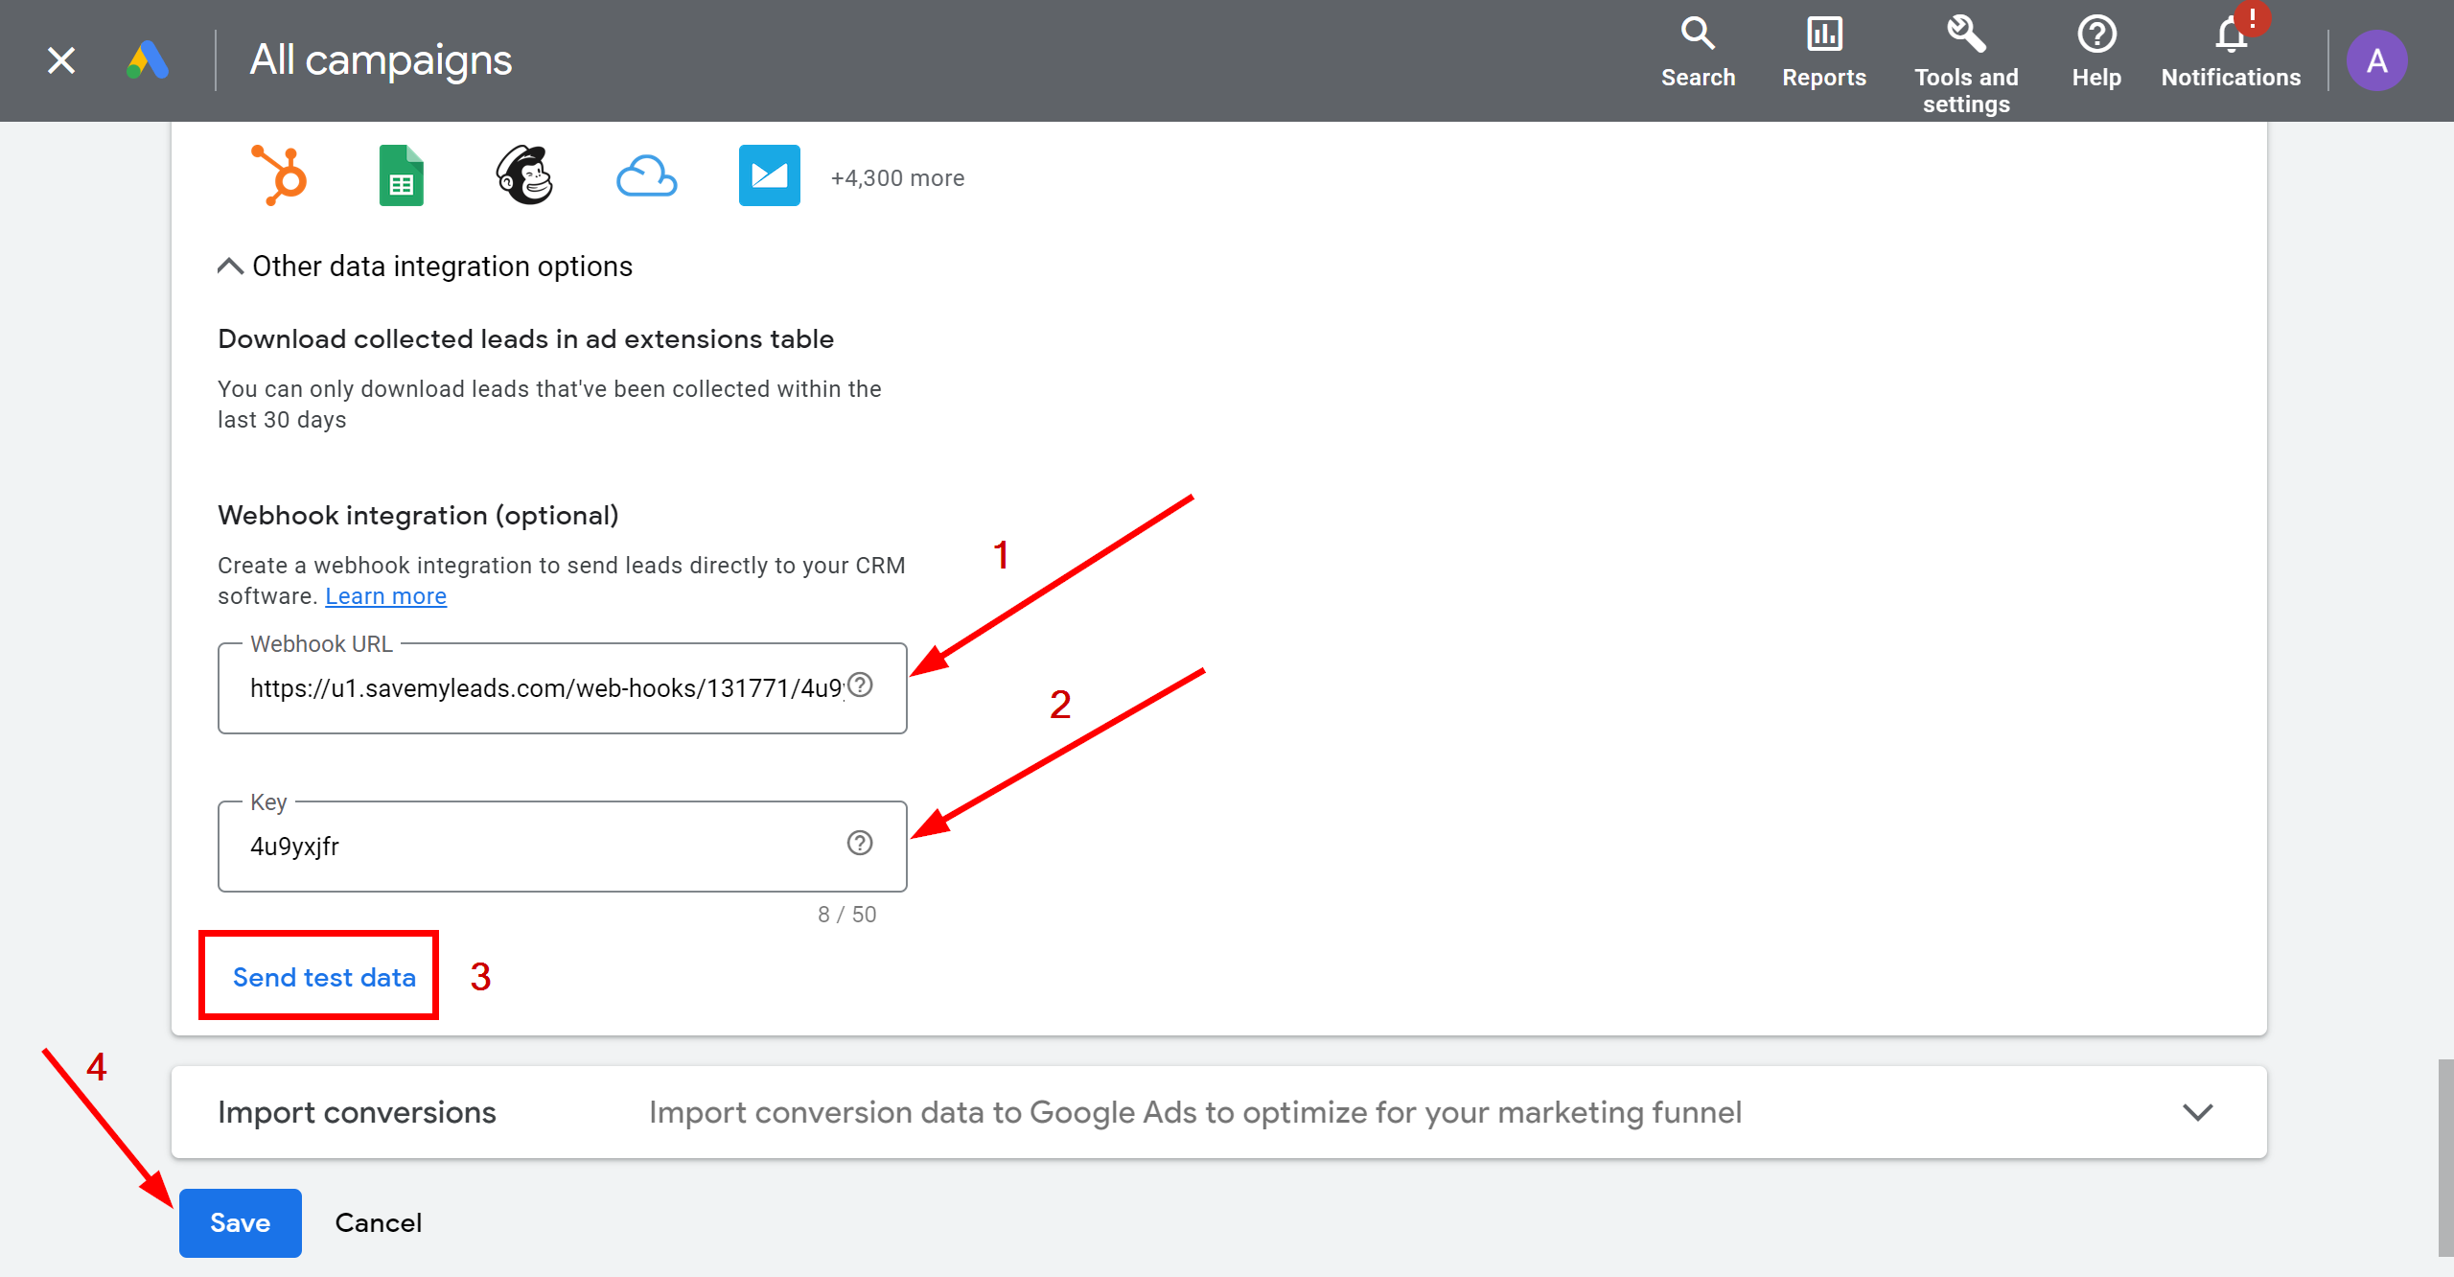This screenshot has height=1277, width=2454.
Task: Select the blue envelope mail integration icon
Action: coord(769,175)
